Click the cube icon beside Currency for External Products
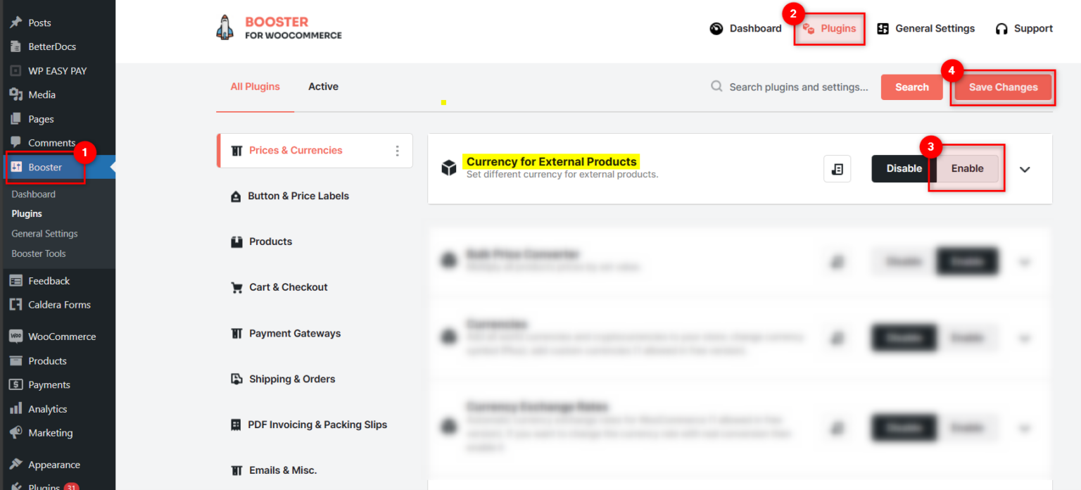1081x490 pixels. click(449, 168)
